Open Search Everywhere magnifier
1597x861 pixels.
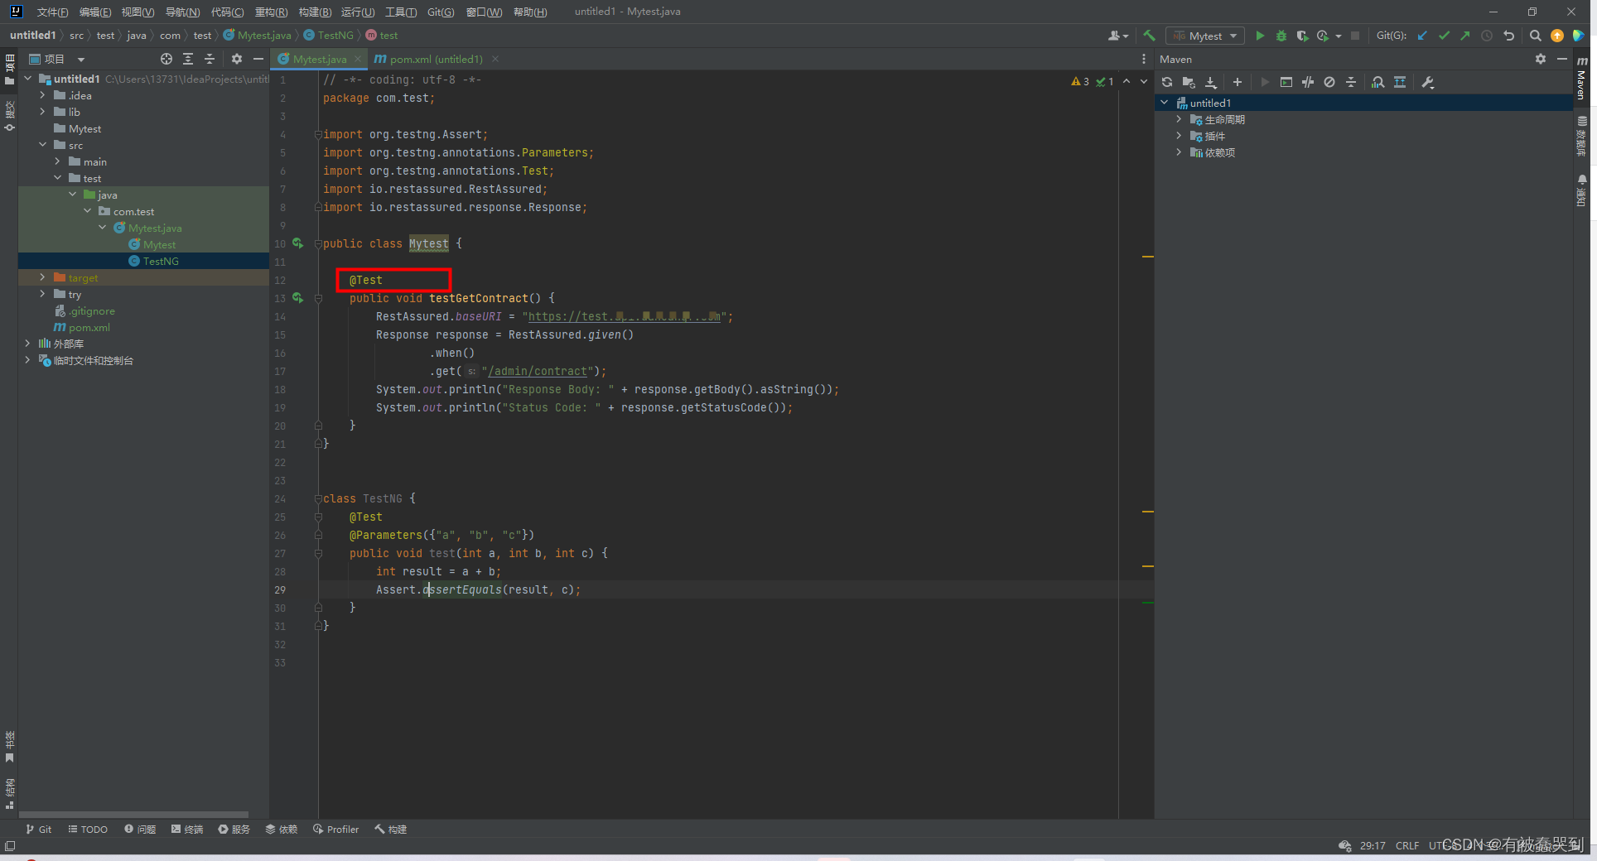[x=1535, y=36]
